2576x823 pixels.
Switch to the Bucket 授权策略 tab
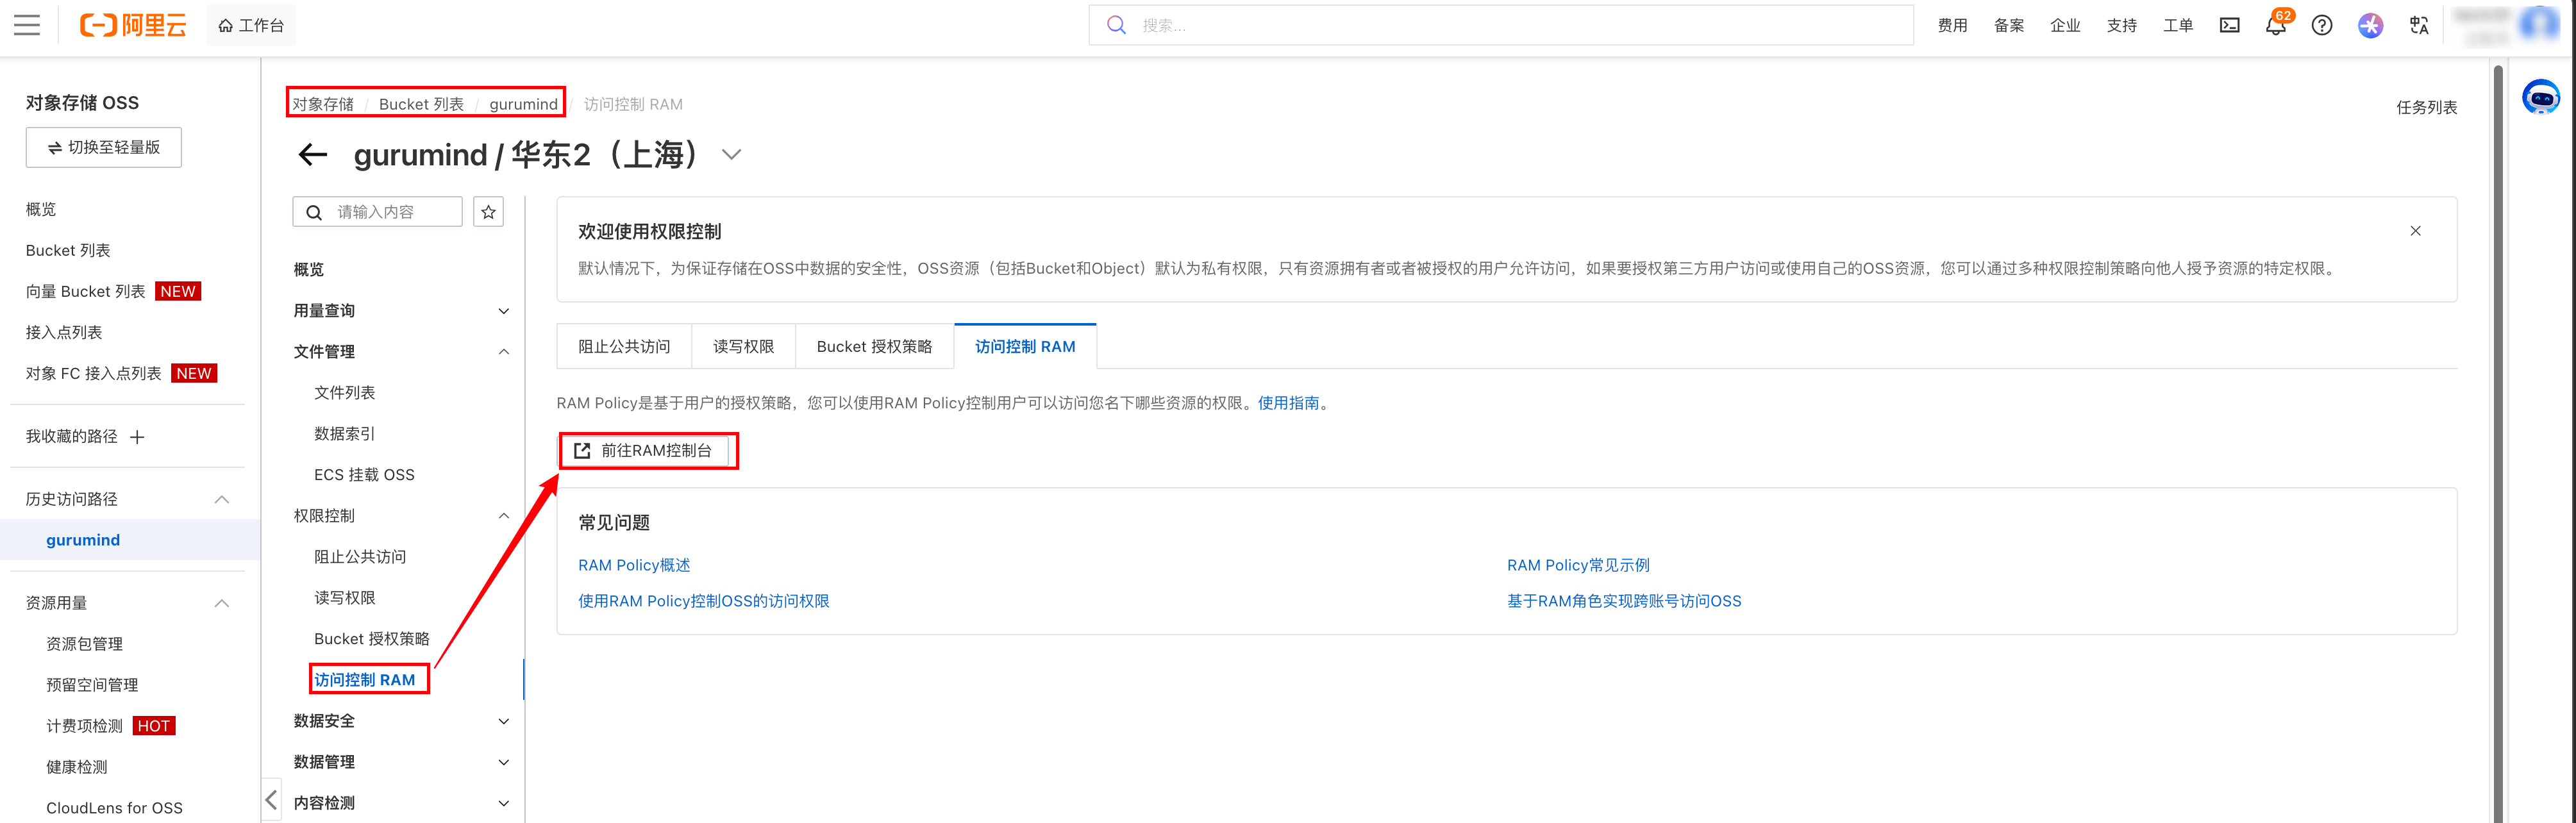click(x=874, y=347)
